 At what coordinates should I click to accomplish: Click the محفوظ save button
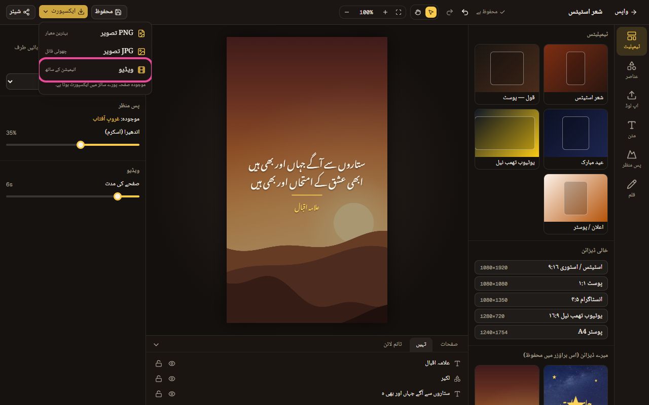click(x=109, y=12)
